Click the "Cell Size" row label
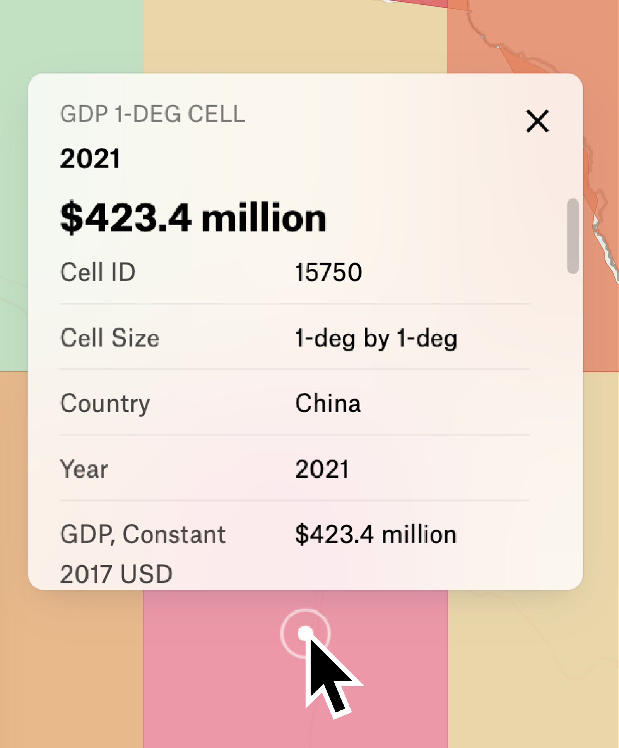This screenshot has height=748, width=619. click(x=109, y=338)
